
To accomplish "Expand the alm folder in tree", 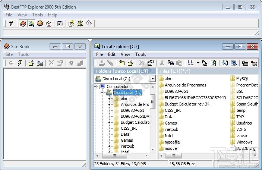I will (x=109, y=98).
